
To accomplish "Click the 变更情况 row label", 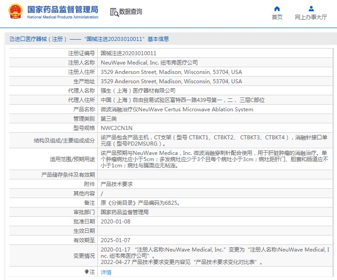I will (x=84, y=256).
